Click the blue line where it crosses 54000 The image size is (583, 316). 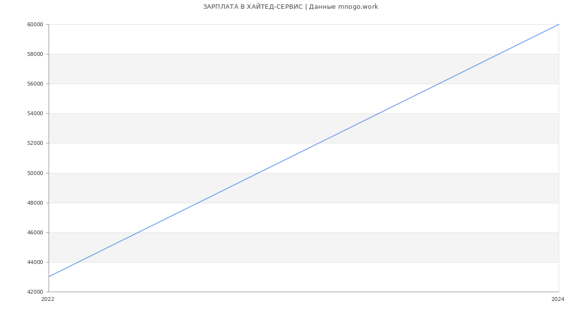coord(378,113)
